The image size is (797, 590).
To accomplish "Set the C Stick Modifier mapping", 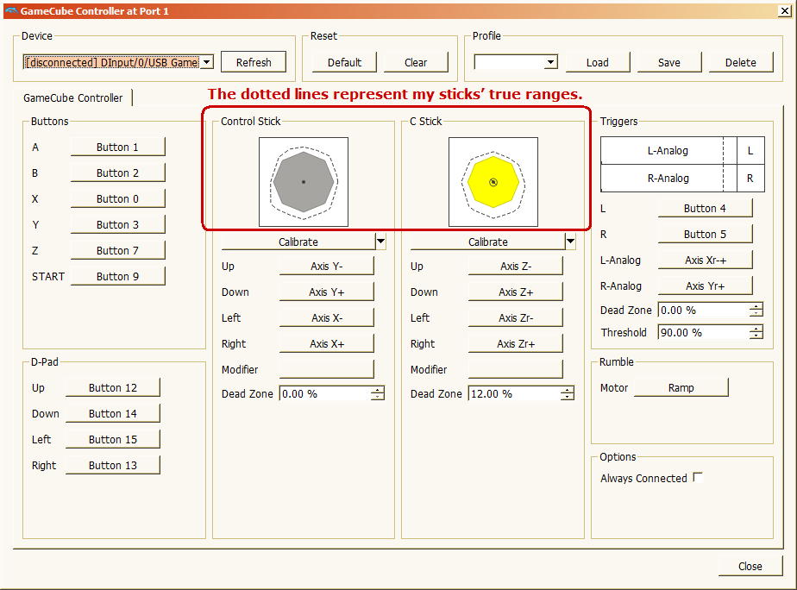I will pos(516,369).
